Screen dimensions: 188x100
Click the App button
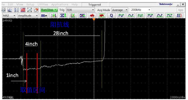pos(181,10)
